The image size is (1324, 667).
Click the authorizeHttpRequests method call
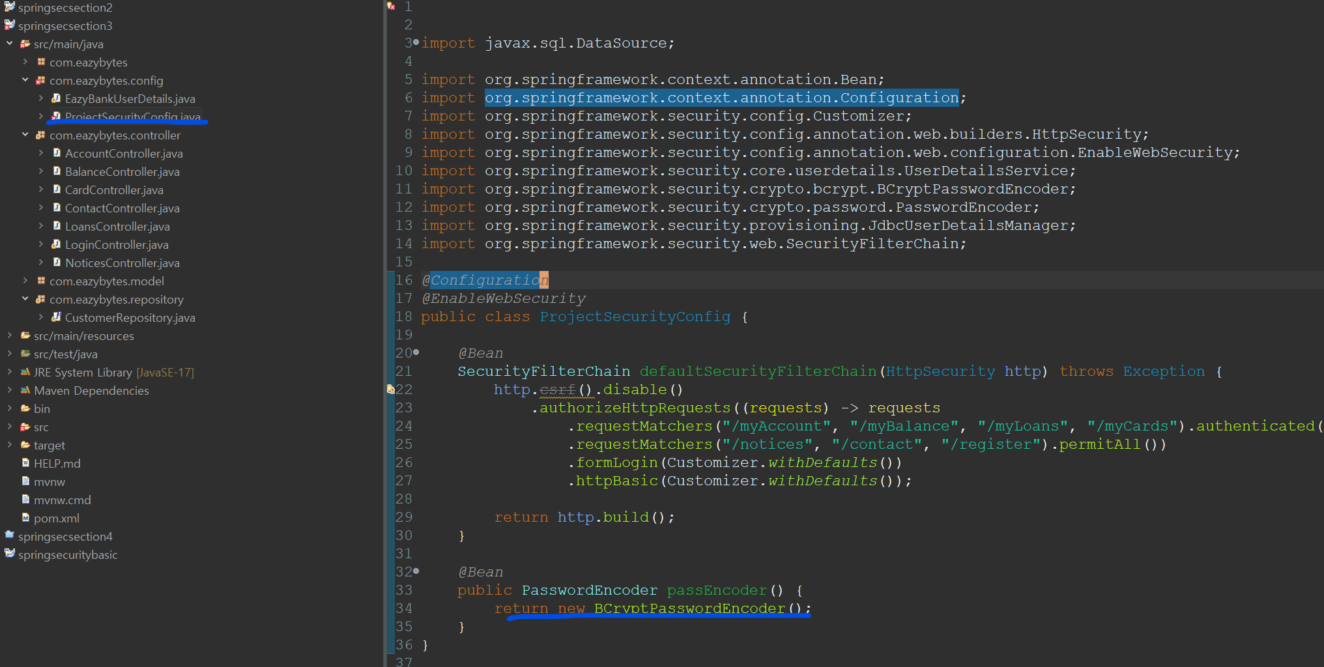click(635, 408)
